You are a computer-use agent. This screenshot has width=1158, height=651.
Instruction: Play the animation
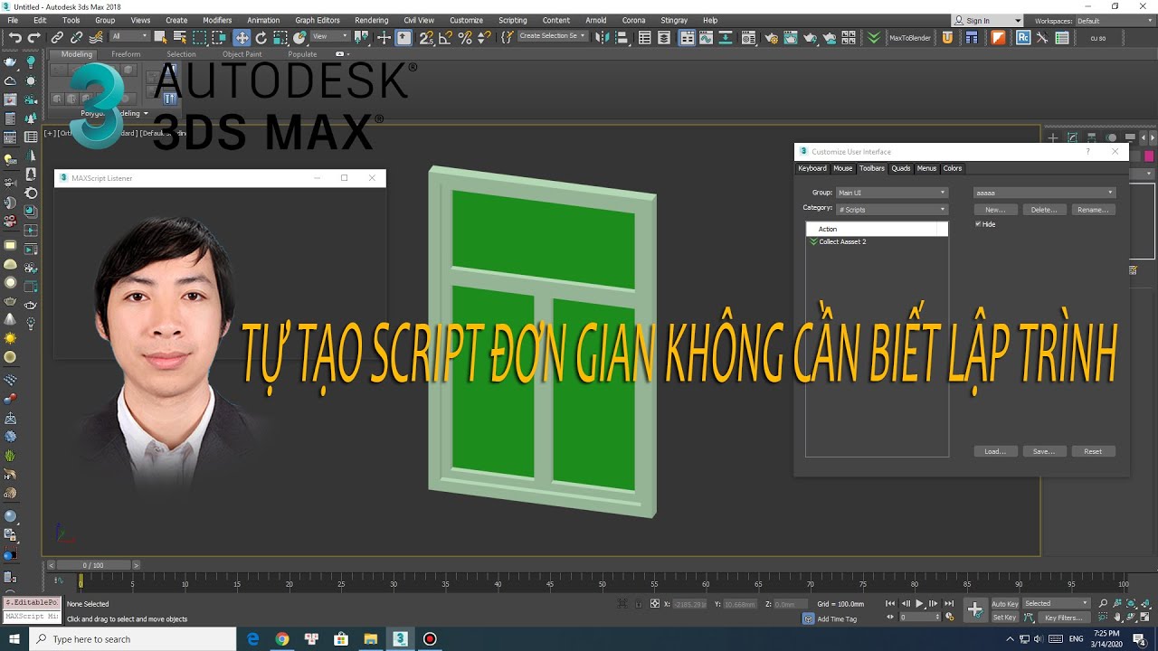point(919,603)
